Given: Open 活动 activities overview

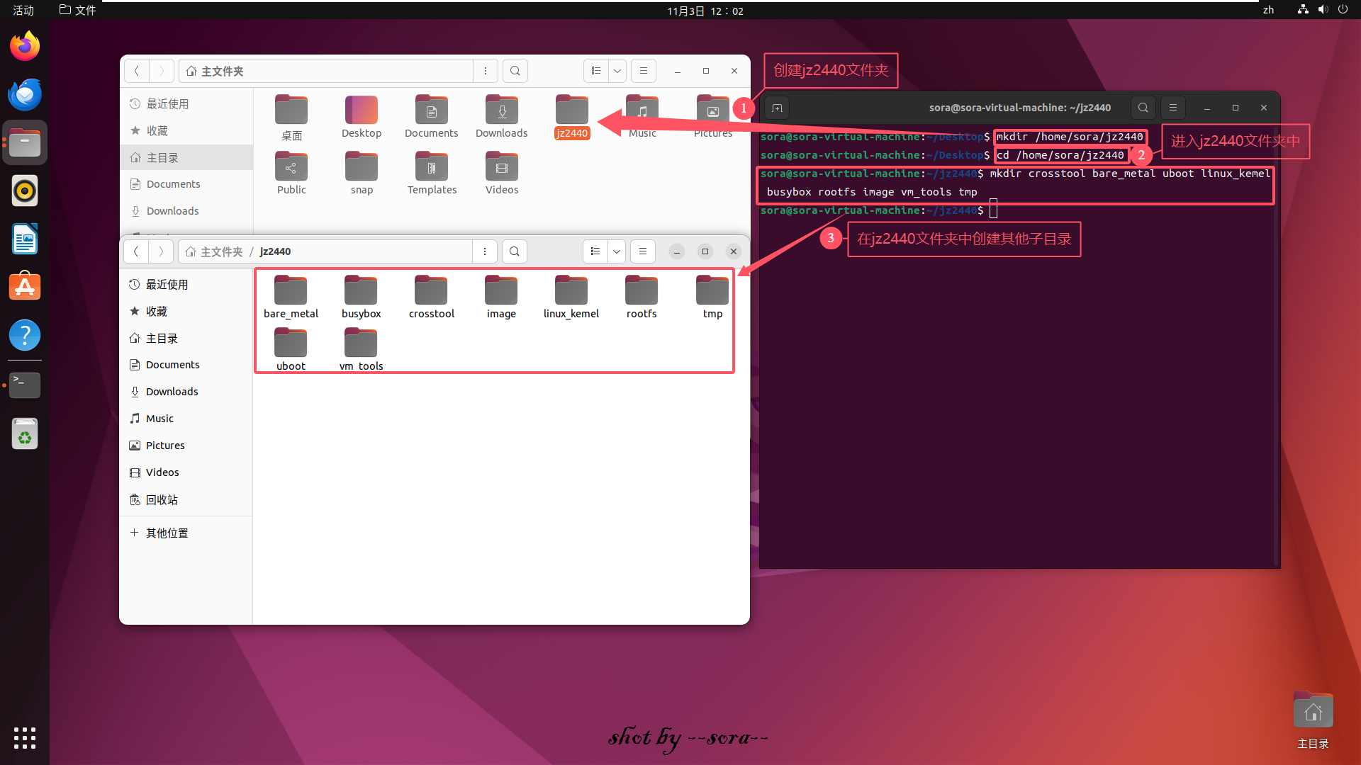Looking at the screenshot, I should [x=23, y=11].
